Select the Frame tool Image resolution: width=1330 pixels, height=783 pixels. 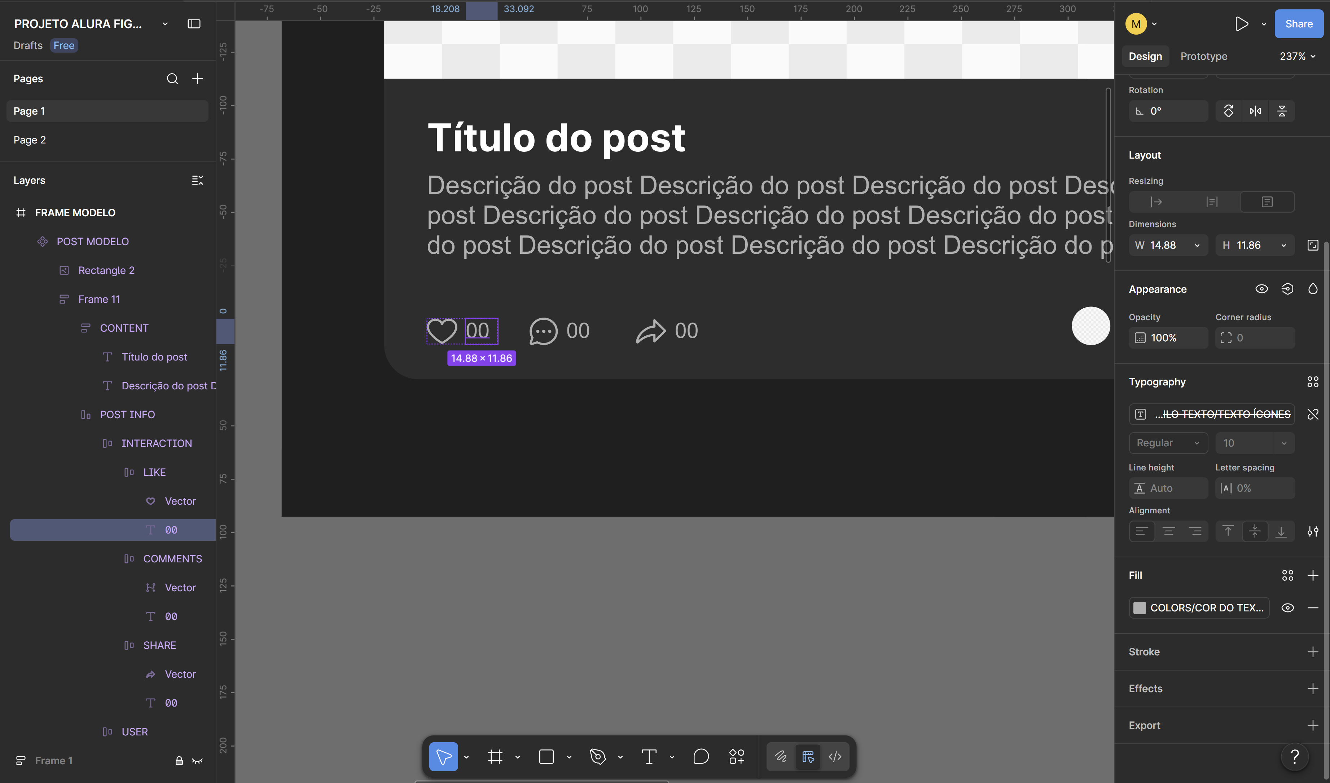click(495, 757)
